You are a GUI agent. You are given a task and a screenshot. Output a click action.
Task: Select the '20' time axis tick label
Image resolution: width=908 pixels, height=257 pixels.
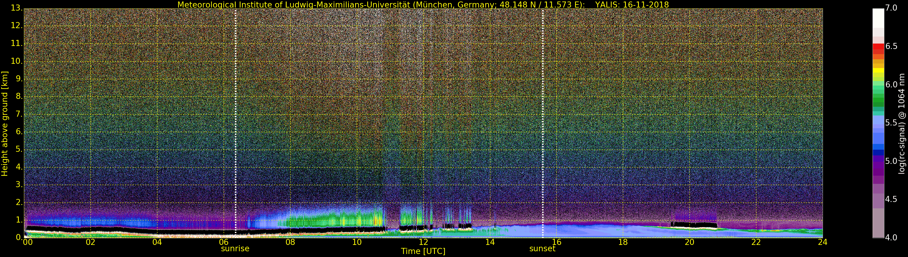tap(689, 242)
